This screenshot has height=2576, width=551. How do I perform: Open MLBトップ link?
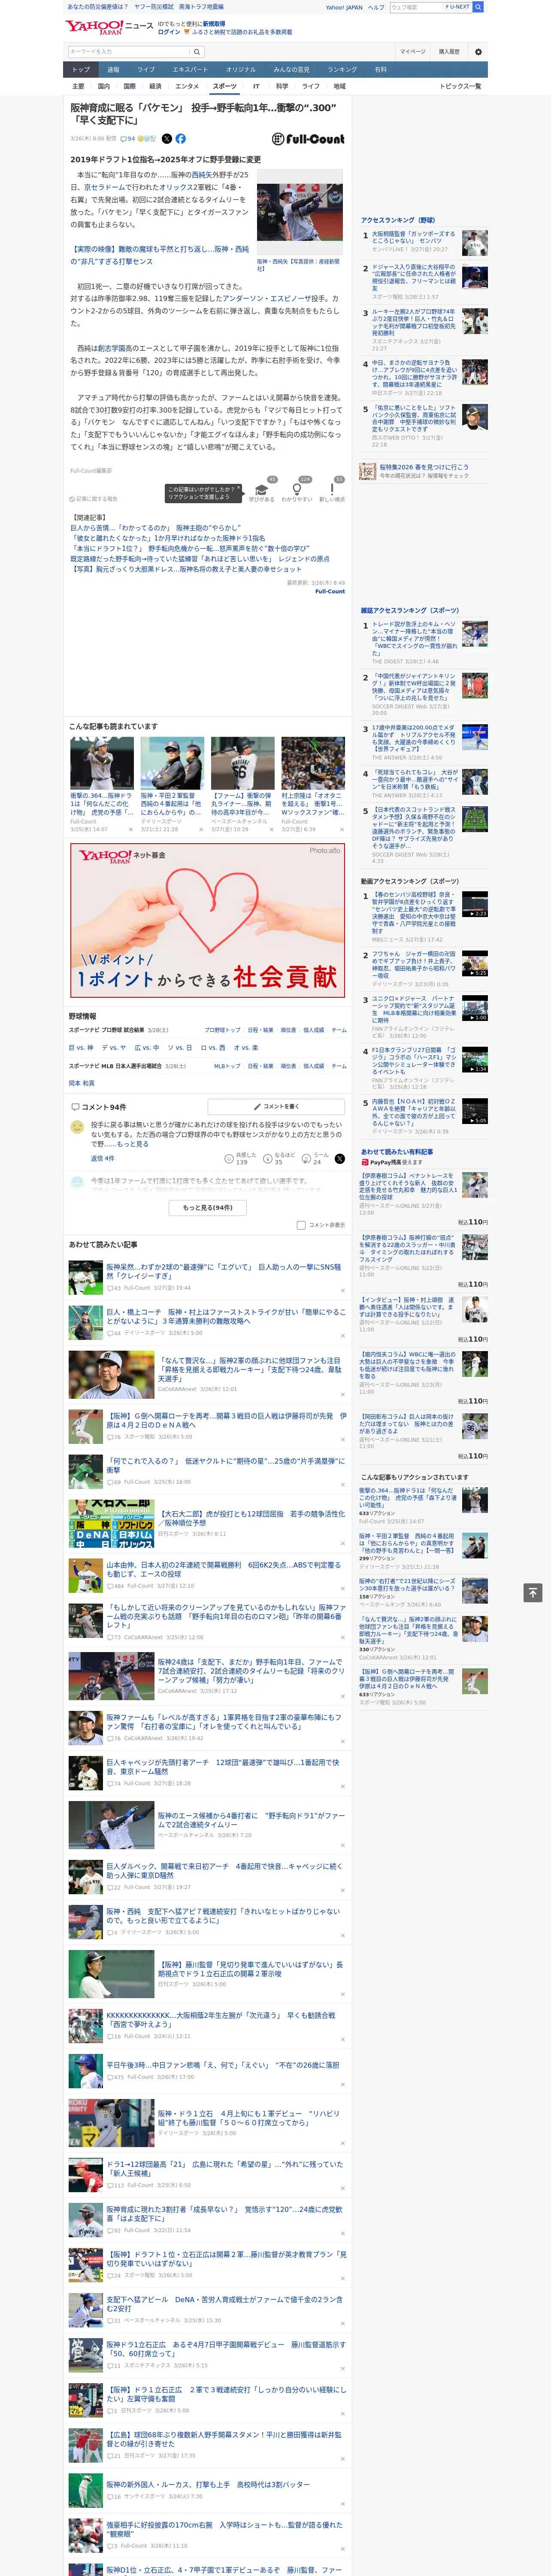tap(227, 1066)
